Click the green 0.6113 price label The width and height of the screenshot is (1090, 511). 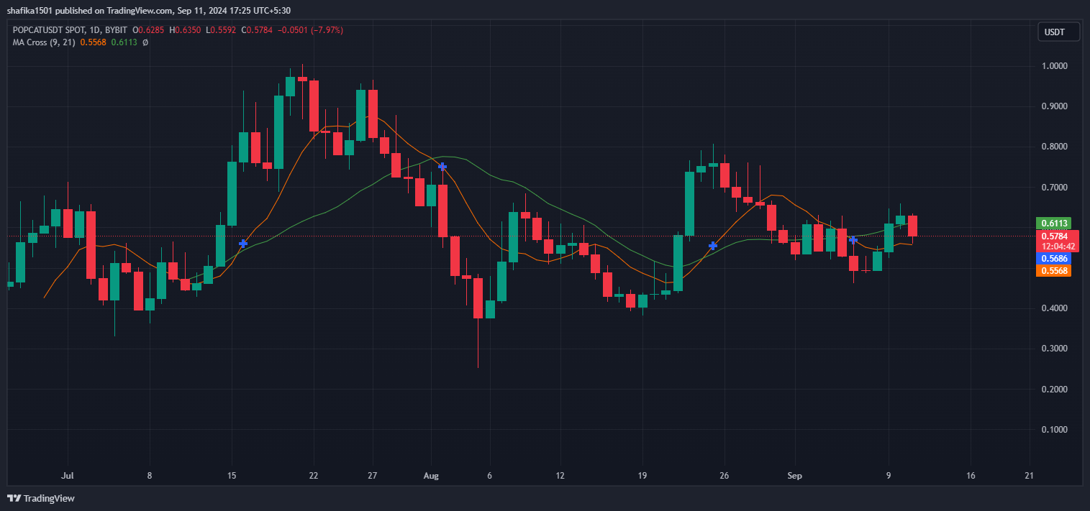pyautogui.click(x=1053, y=223)
